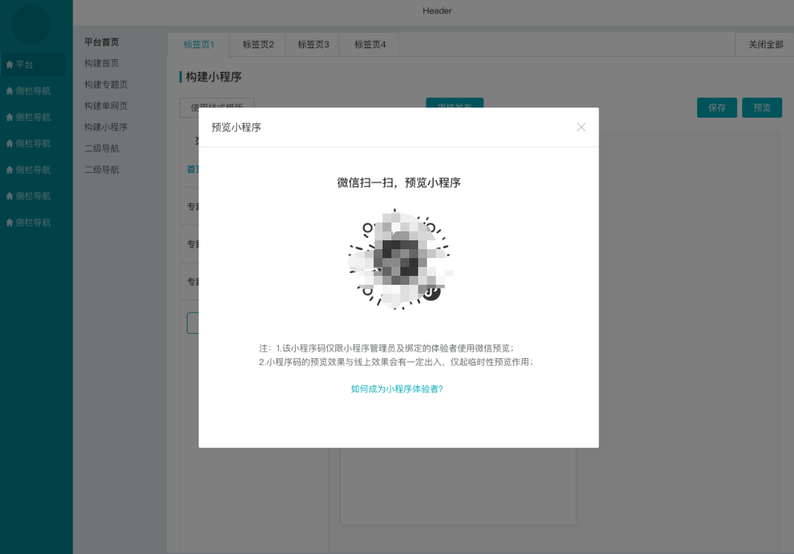The image size is (794, 554).
Task: Switch to the 标签页2 tab
Action: point(258,44)
